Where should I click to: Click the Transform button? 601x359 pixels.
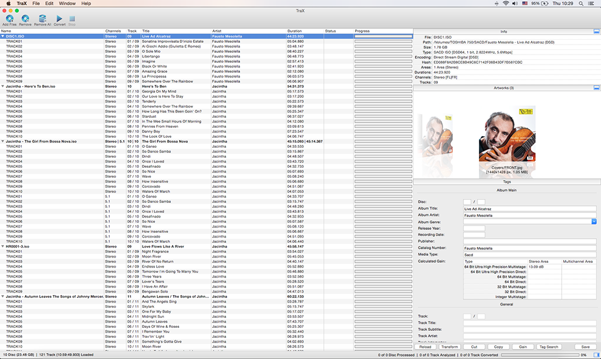[x=450, y=347]
